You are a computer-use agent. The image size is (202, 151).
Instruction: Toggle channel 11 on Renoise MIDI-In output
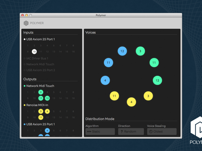tap(41, 117)
